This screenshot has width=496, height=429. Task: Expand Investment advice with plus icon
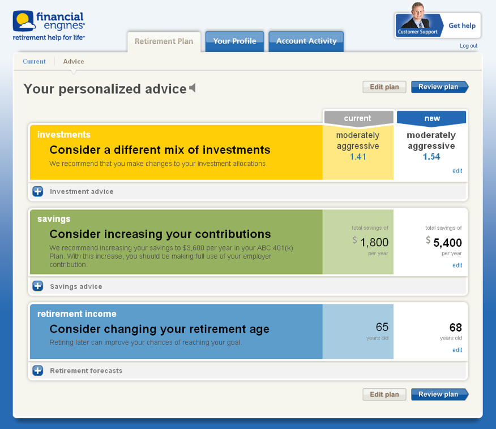pyautogui.click(x=38, y=191)
